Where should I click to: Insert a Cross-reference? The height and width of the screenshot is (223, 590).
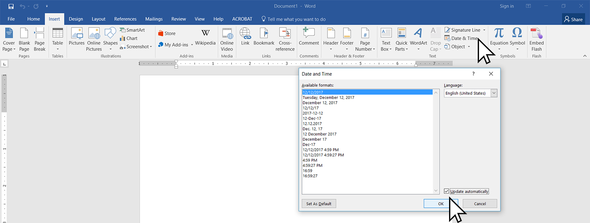285,40
